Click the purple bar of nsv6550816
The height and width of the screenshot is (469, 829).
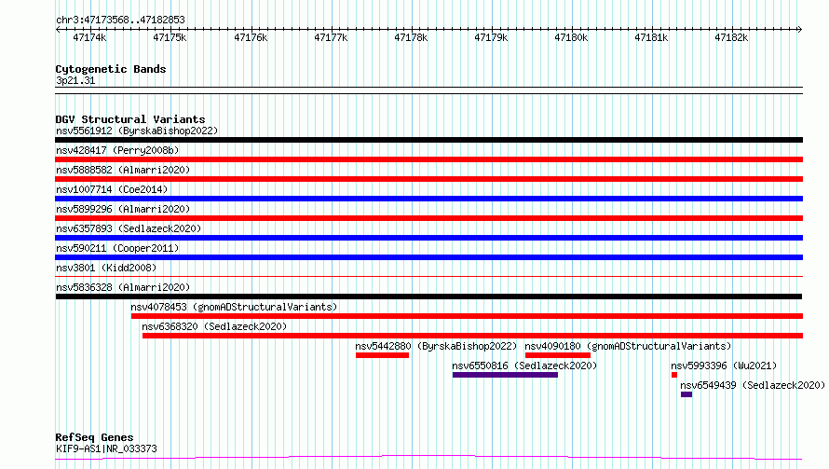coord(505,375)
